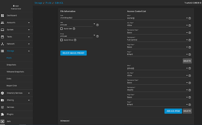This screenshot has height=125, width=202.
Task: Click the ADD ACL ITEM button
Action: (x=173, y=111)
